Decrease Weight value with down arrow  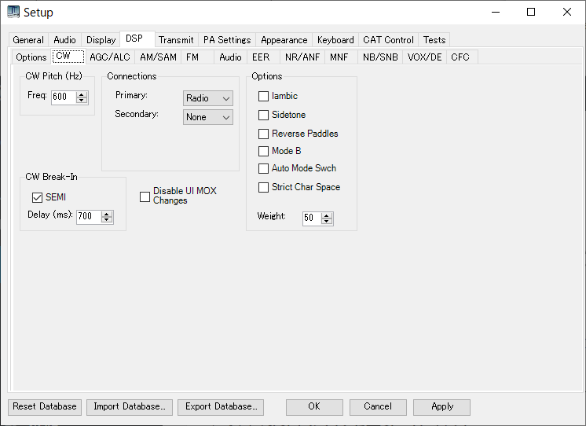(327, 222)
